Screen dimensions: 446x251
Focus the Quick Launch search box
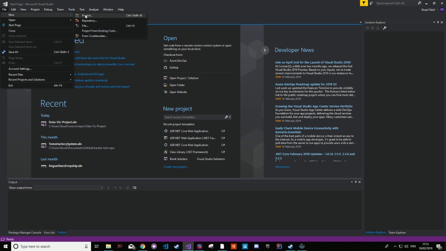[x=396, y=3]
